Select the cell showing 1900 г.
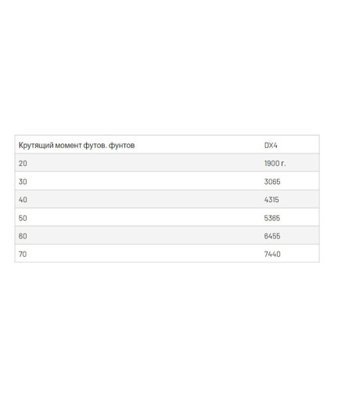The width and height of the screenshot is (338, 402). point(290,163)
